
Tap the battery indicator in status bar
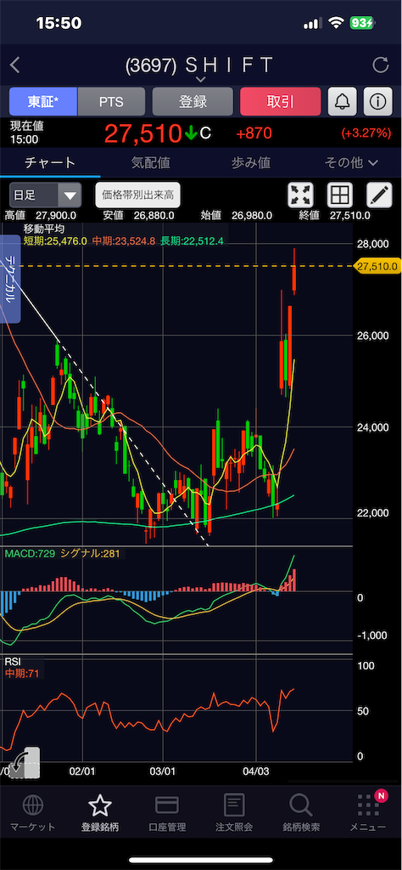[x=362, y=23]
